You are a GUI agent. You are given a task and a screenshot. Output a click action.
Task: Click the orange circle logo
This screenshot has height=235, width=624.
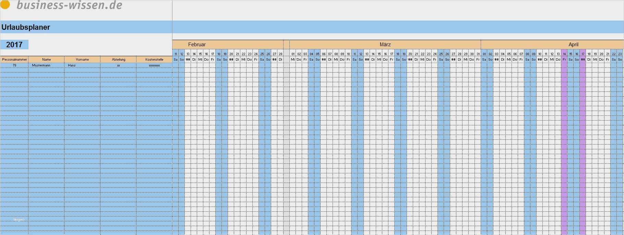5,4
